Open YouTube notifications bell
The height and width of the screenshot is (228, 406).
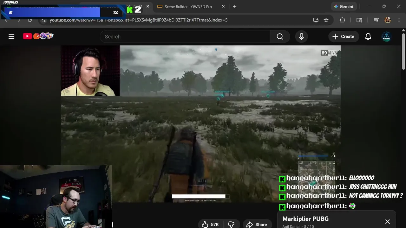(368, 36)
